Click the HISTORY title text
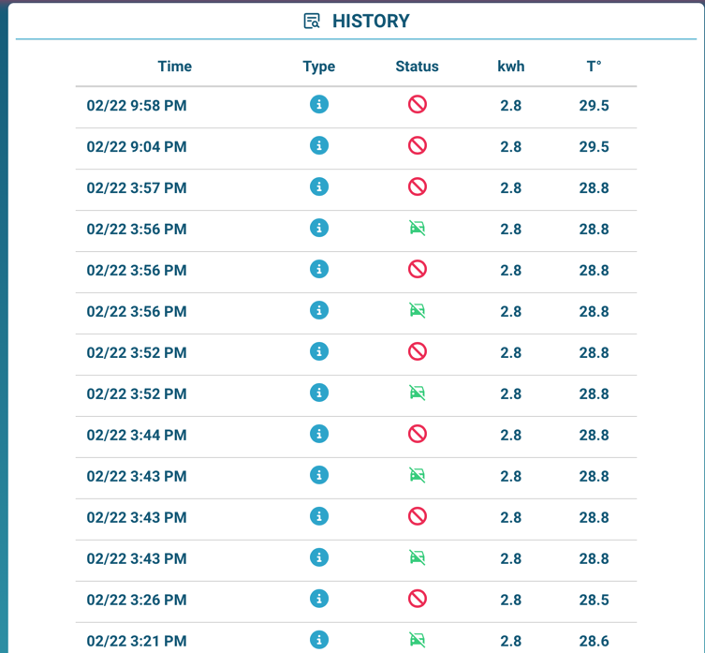The height and width of the screenshot is (653, 705). (371, 22)
